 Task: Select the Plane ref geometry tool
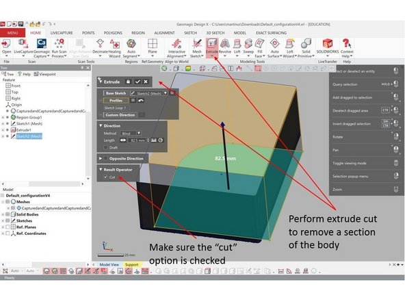click(x=153, y=43)
